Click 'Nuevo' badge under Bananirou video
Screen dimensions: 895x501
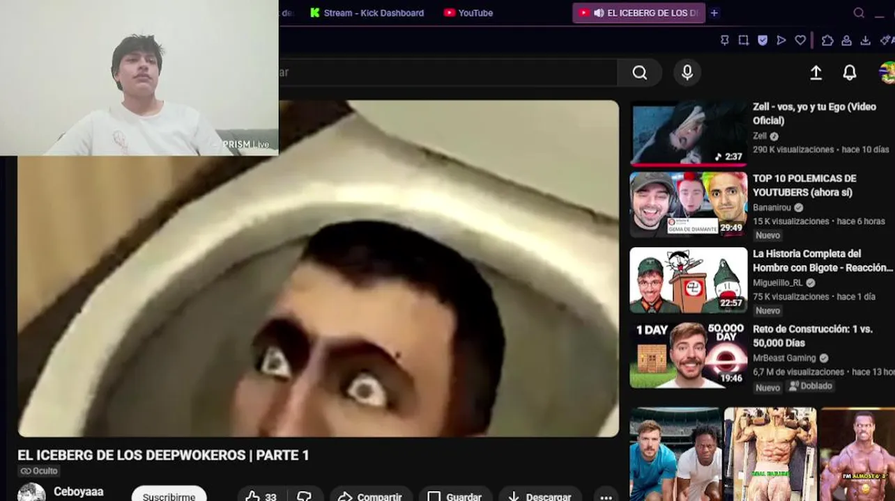[x=767, y=235]
